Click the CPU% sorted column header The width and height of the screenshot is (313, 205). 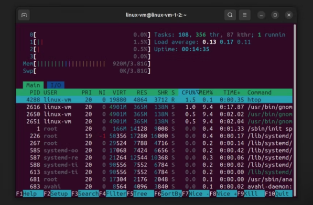coord(189,93)
